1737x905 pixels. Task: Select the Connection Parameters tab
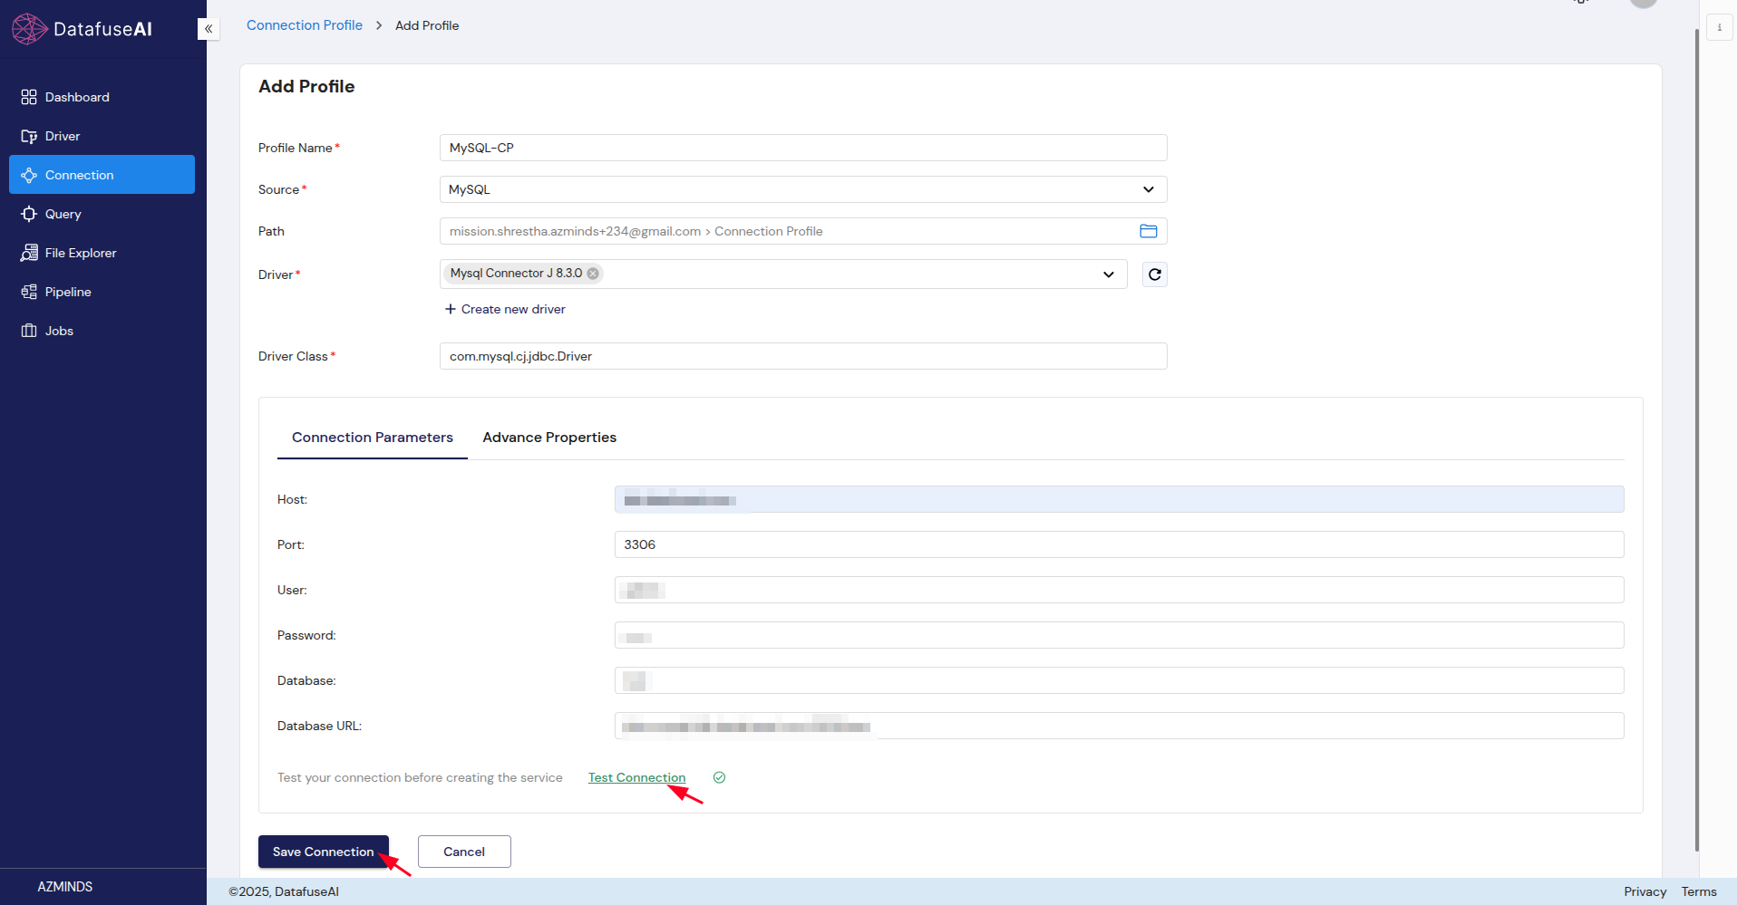(372, 437)
